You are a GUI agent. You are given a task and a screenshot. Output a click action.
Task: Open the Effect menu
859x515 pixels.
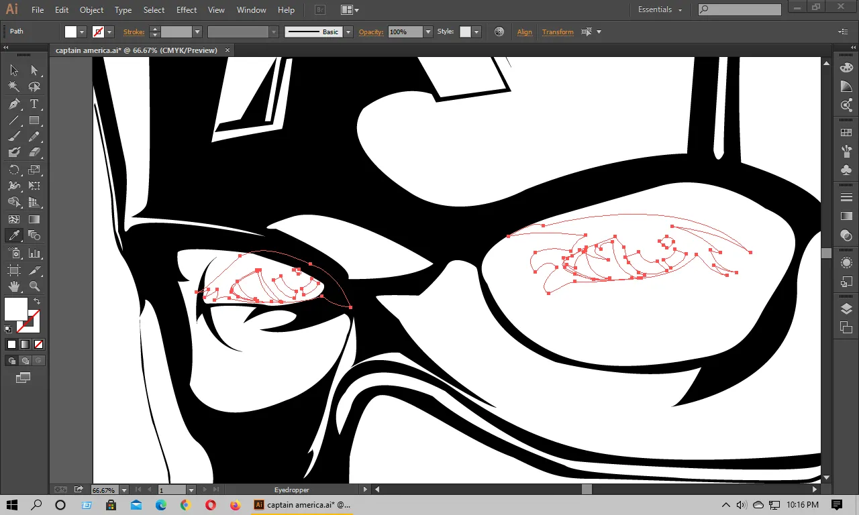pos(187,10)
